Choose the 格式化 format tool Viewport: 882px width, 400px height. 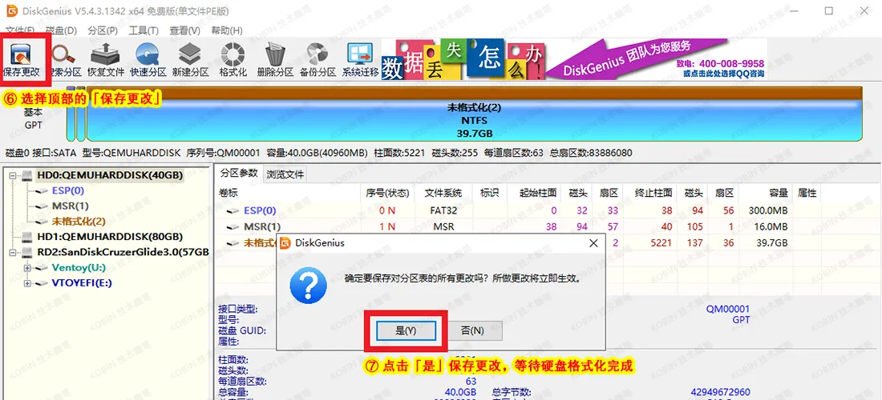(233, 60)
